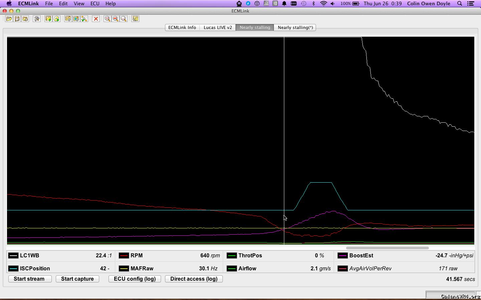Click the Wi-Fi status menu bar icon

[323, 4]
